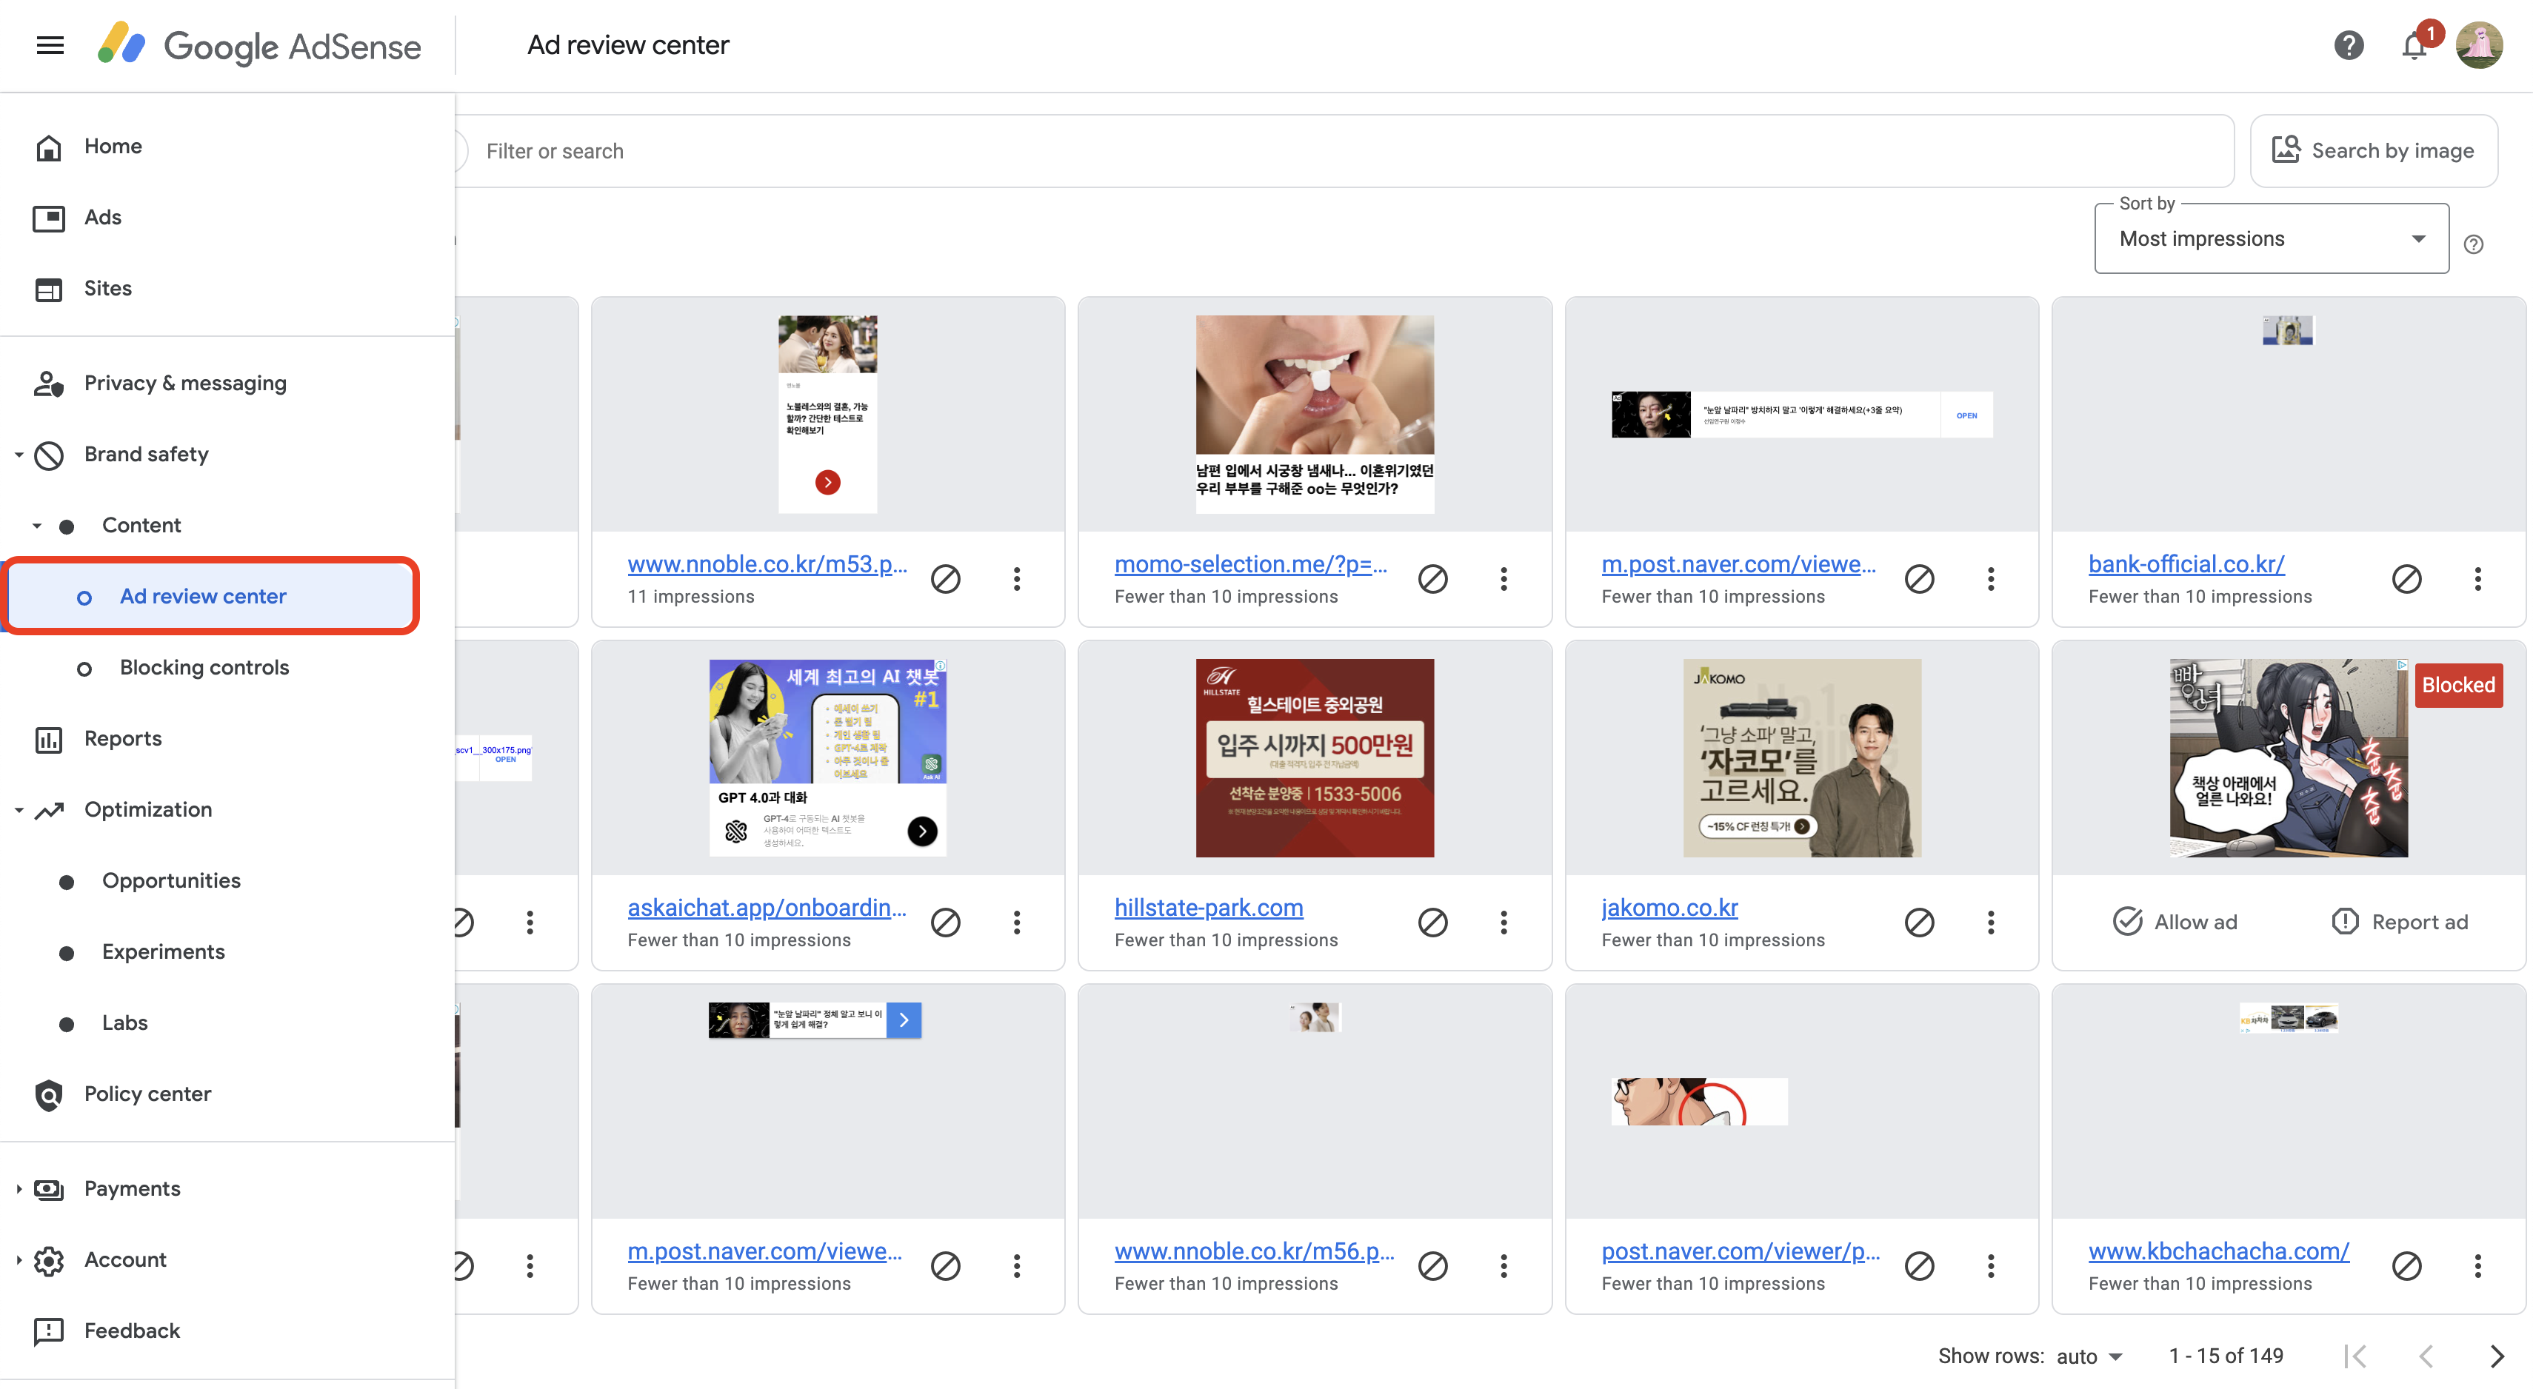
Task: Open more options for hillstate-park.com ad
Action: click(x=1504, y=922)
